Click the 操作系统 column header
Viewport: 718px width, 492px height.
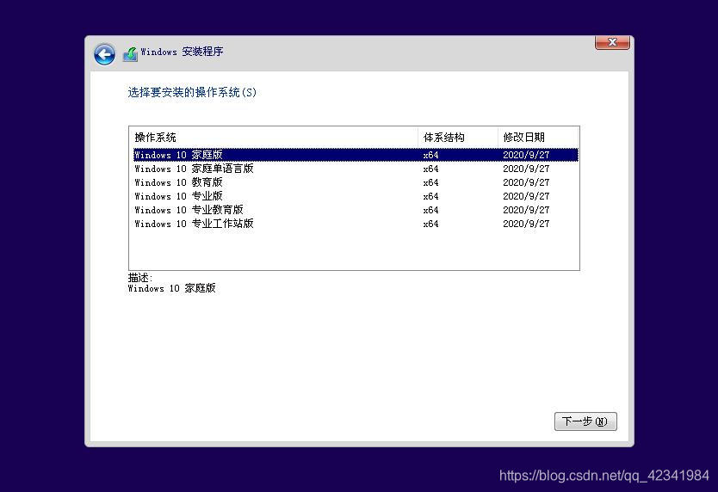point(274,138)
